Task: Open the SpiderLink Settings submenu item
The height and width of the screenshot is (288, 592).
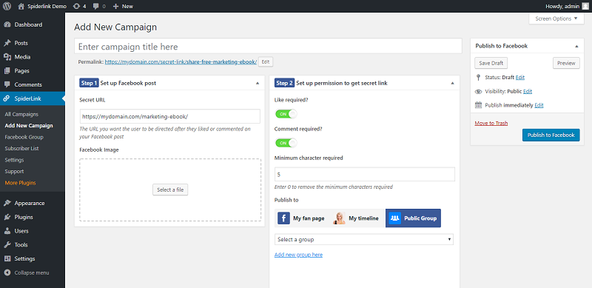Action: pyautogui.click(x=14, y=160)
